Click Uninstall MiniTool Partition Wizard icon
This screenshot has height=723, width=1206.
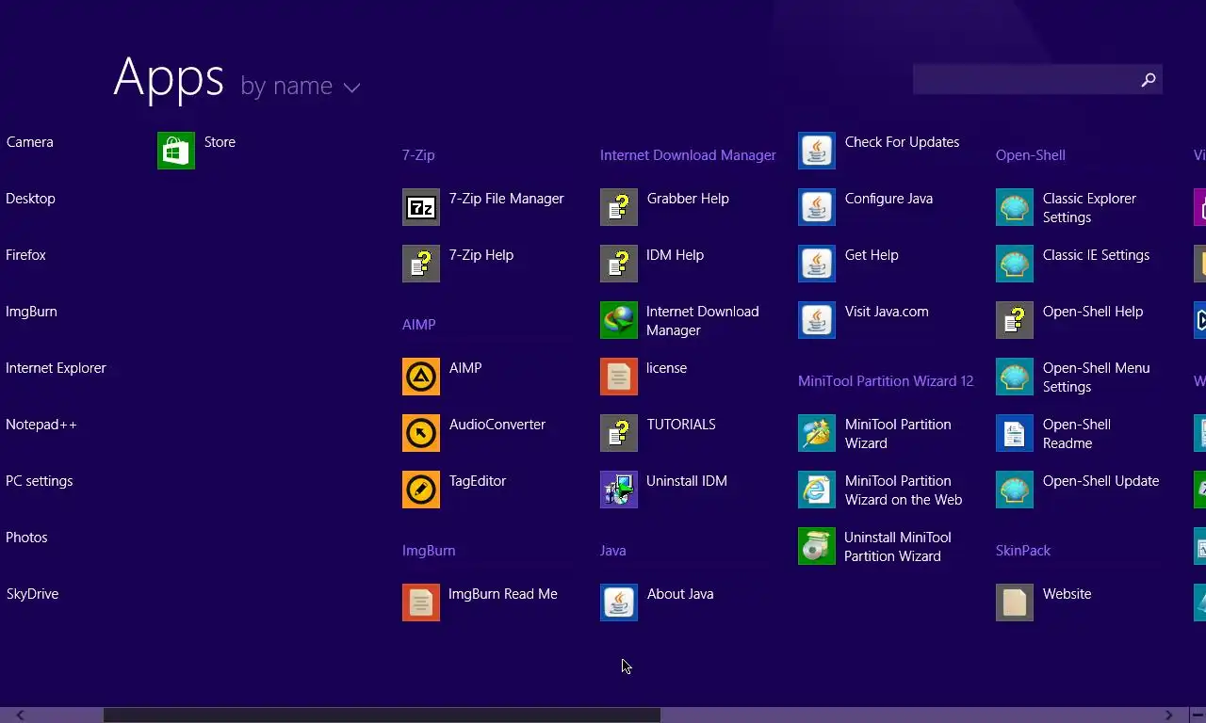[x=817, y=546]
